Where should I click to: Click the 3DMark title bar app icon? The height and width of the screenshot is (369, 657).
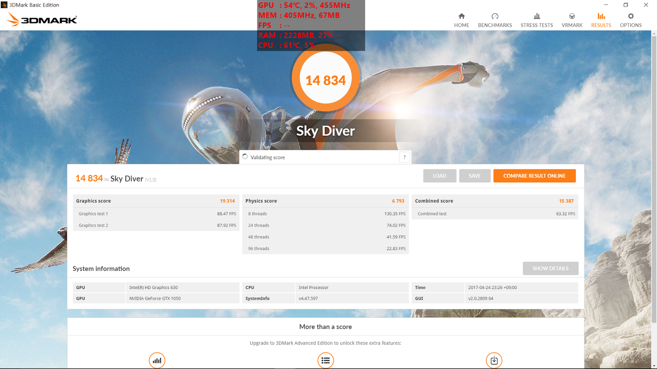4,5
